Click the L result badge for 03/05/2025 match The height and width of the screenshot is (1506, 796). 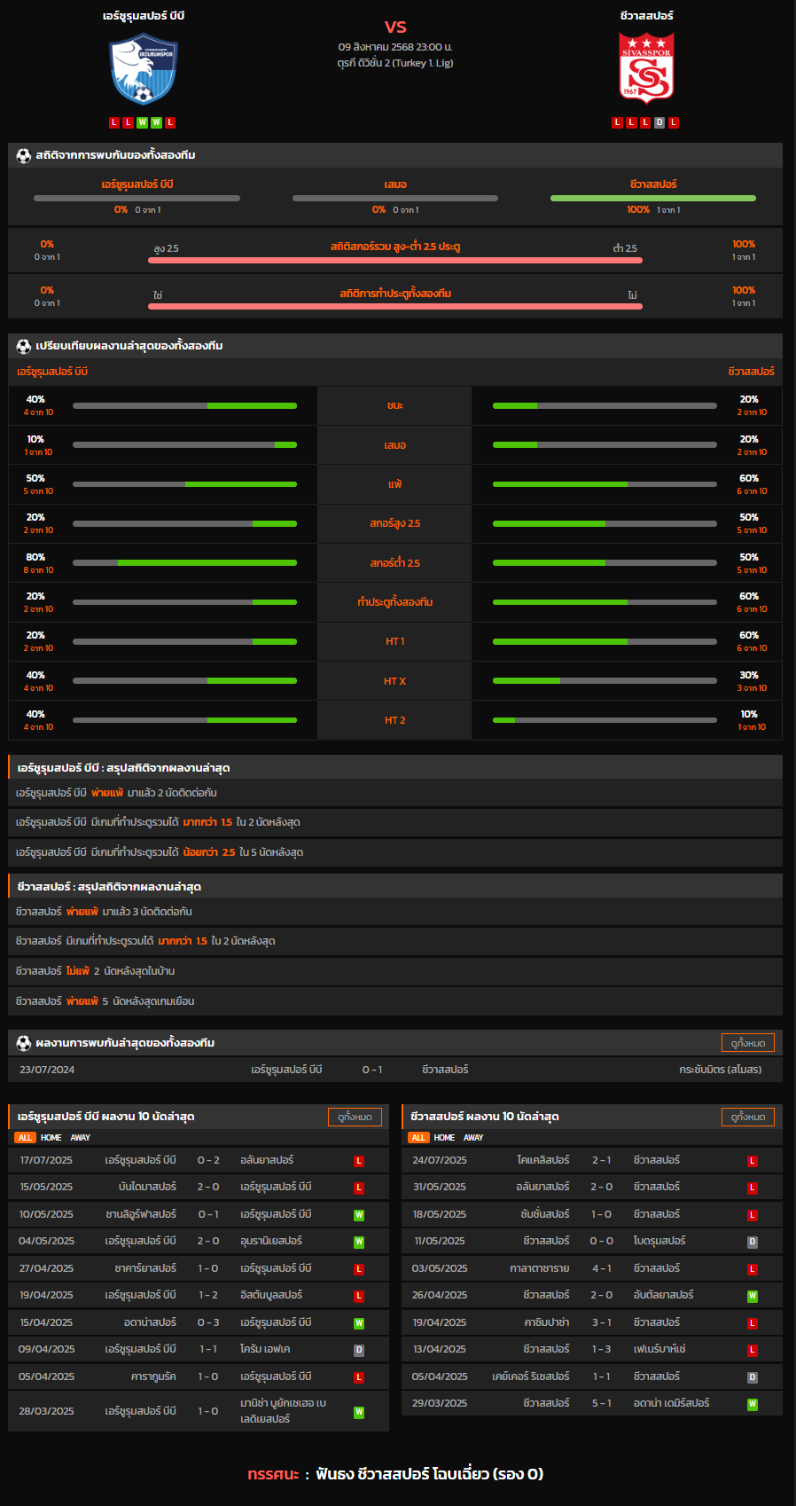[753, 1269]
